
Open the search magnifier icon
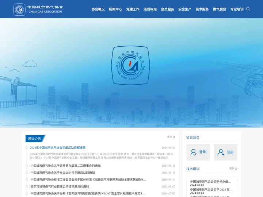click(x=248, y=9)
